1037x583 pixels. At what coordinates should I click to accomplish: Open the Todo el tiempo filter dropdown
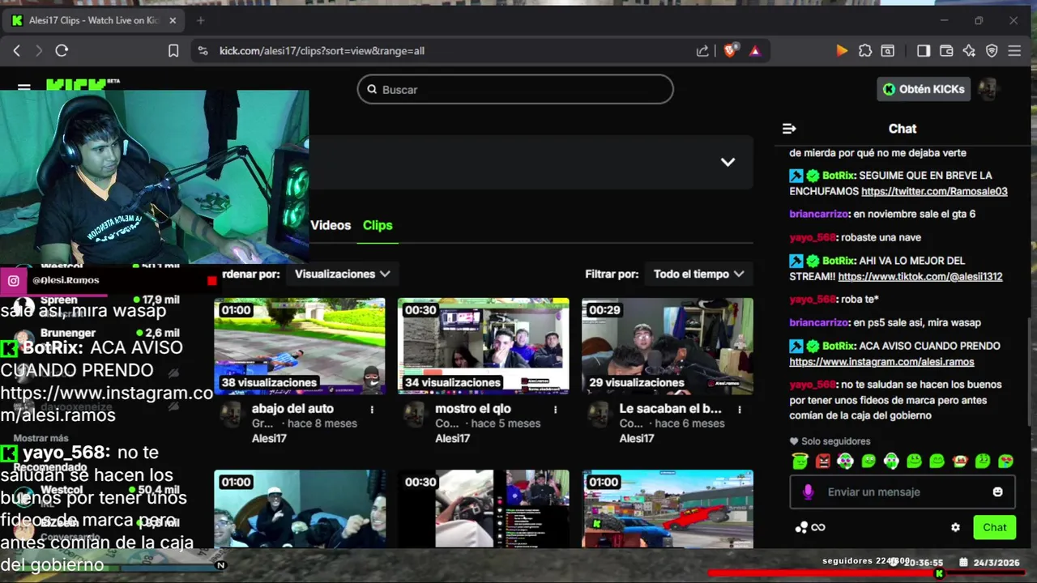pos(698,274)
